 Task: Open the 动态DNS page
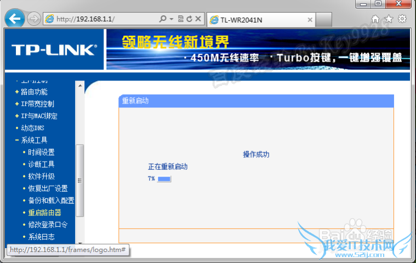click(32, 128)
